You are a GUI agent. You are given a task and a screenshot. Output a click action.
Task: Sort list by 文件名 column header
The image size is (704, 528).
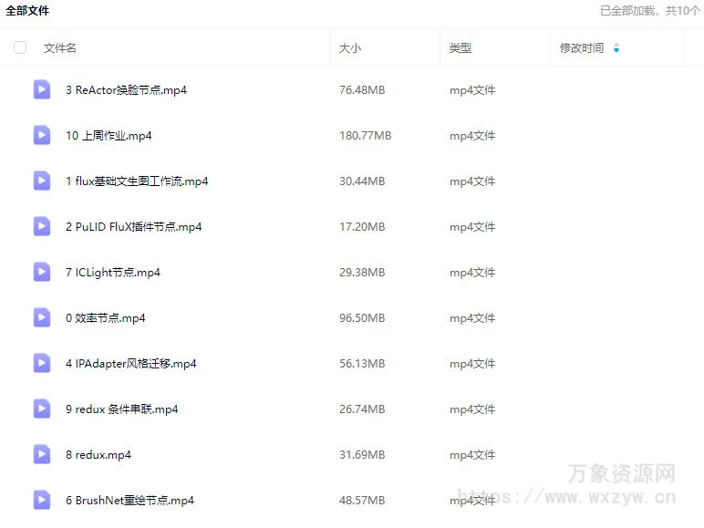pyautogui.click(x=60, y=48)
